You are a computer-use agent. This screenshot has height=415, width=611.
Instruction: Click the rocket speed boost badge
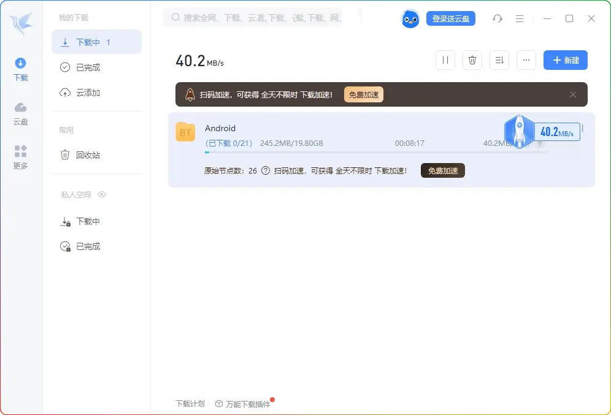(x=542, y=132)
